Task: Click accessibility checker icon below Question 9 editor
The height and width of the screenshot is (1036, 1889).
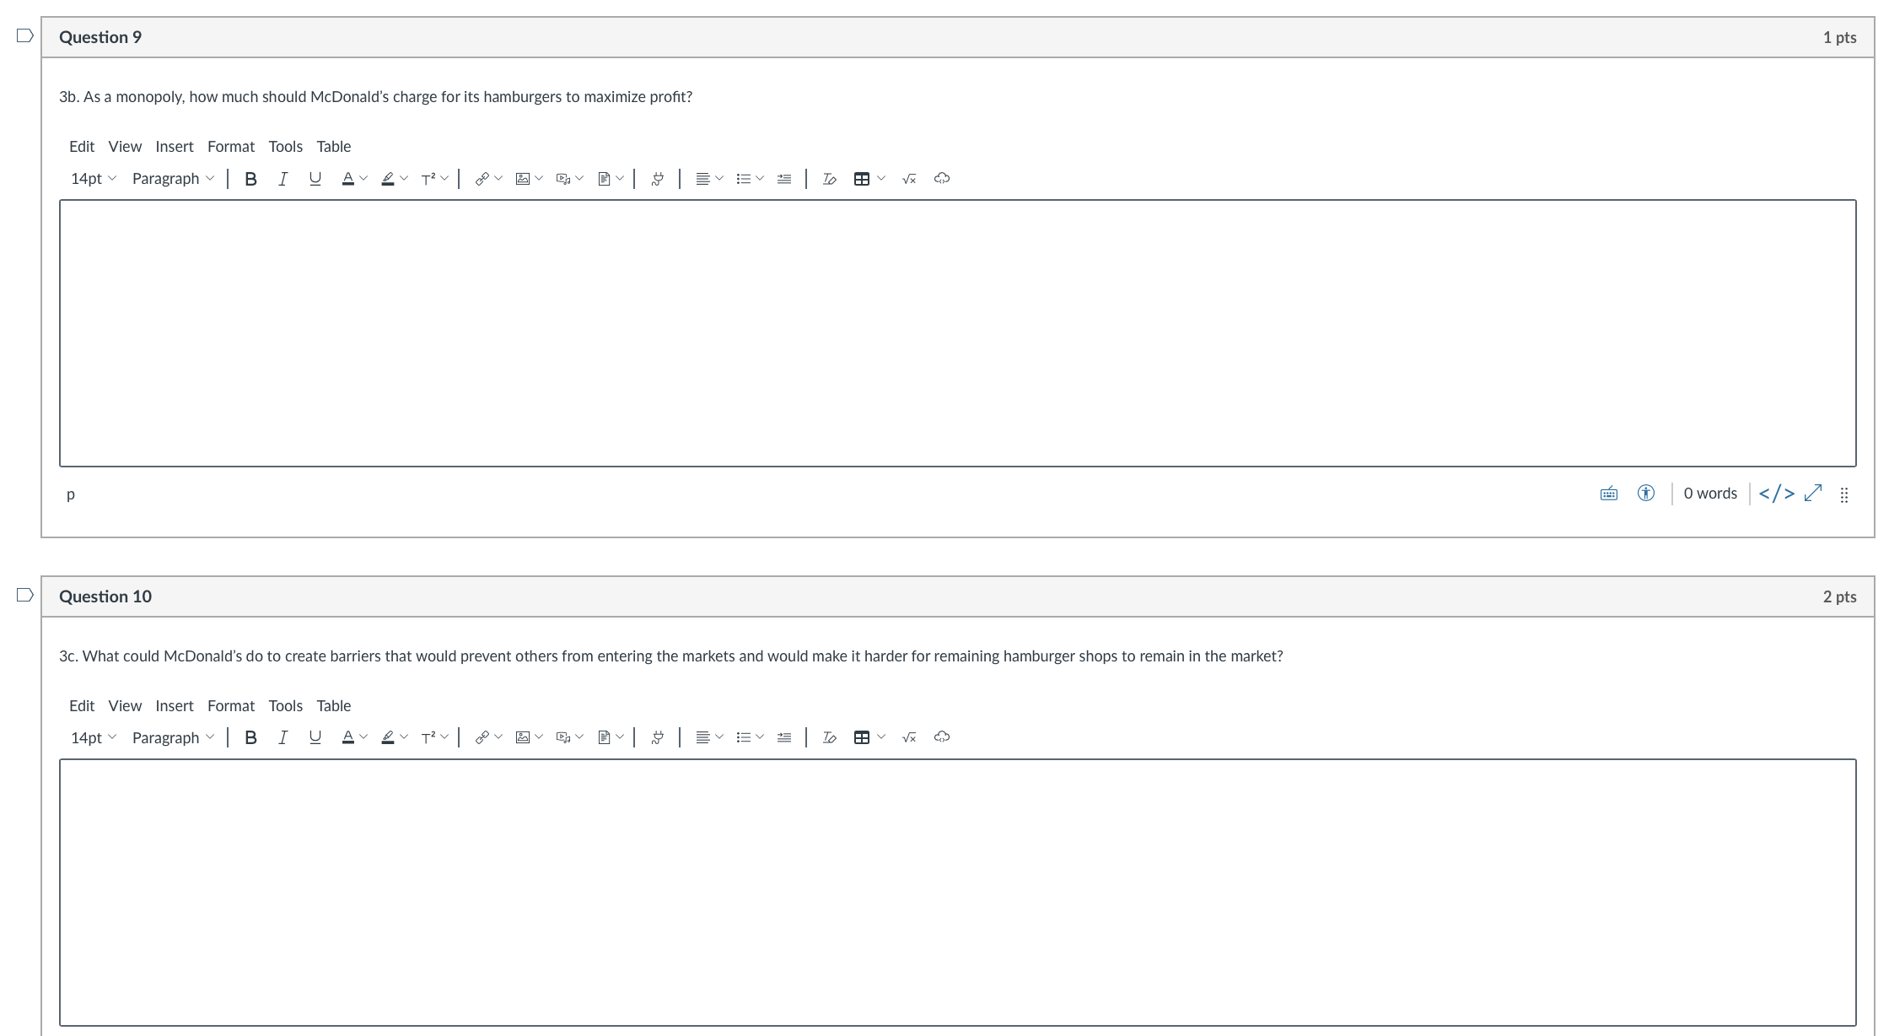Action: (1645, 494)
